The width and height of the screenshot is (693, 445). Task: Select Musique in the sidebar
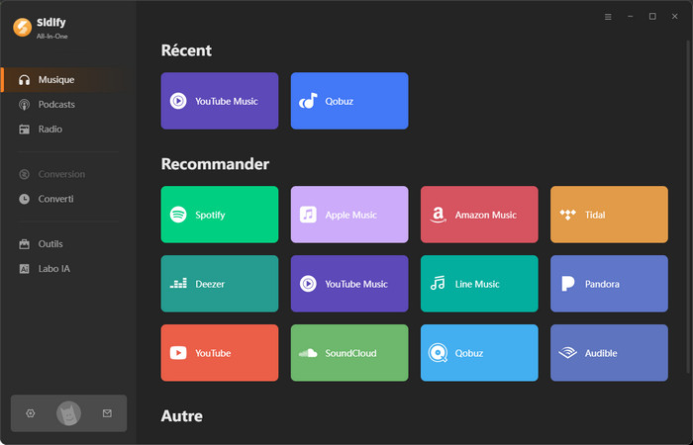(55, 80)
